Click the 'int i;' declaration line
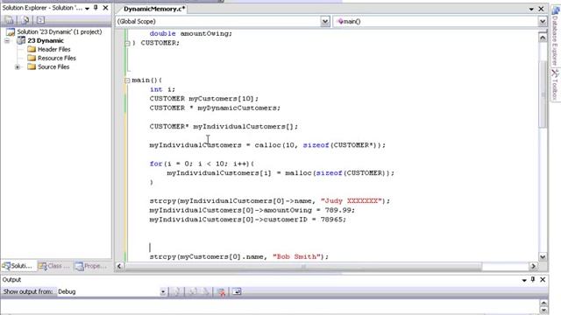This screenshot has height=315, width=561. tap(162, 89)
